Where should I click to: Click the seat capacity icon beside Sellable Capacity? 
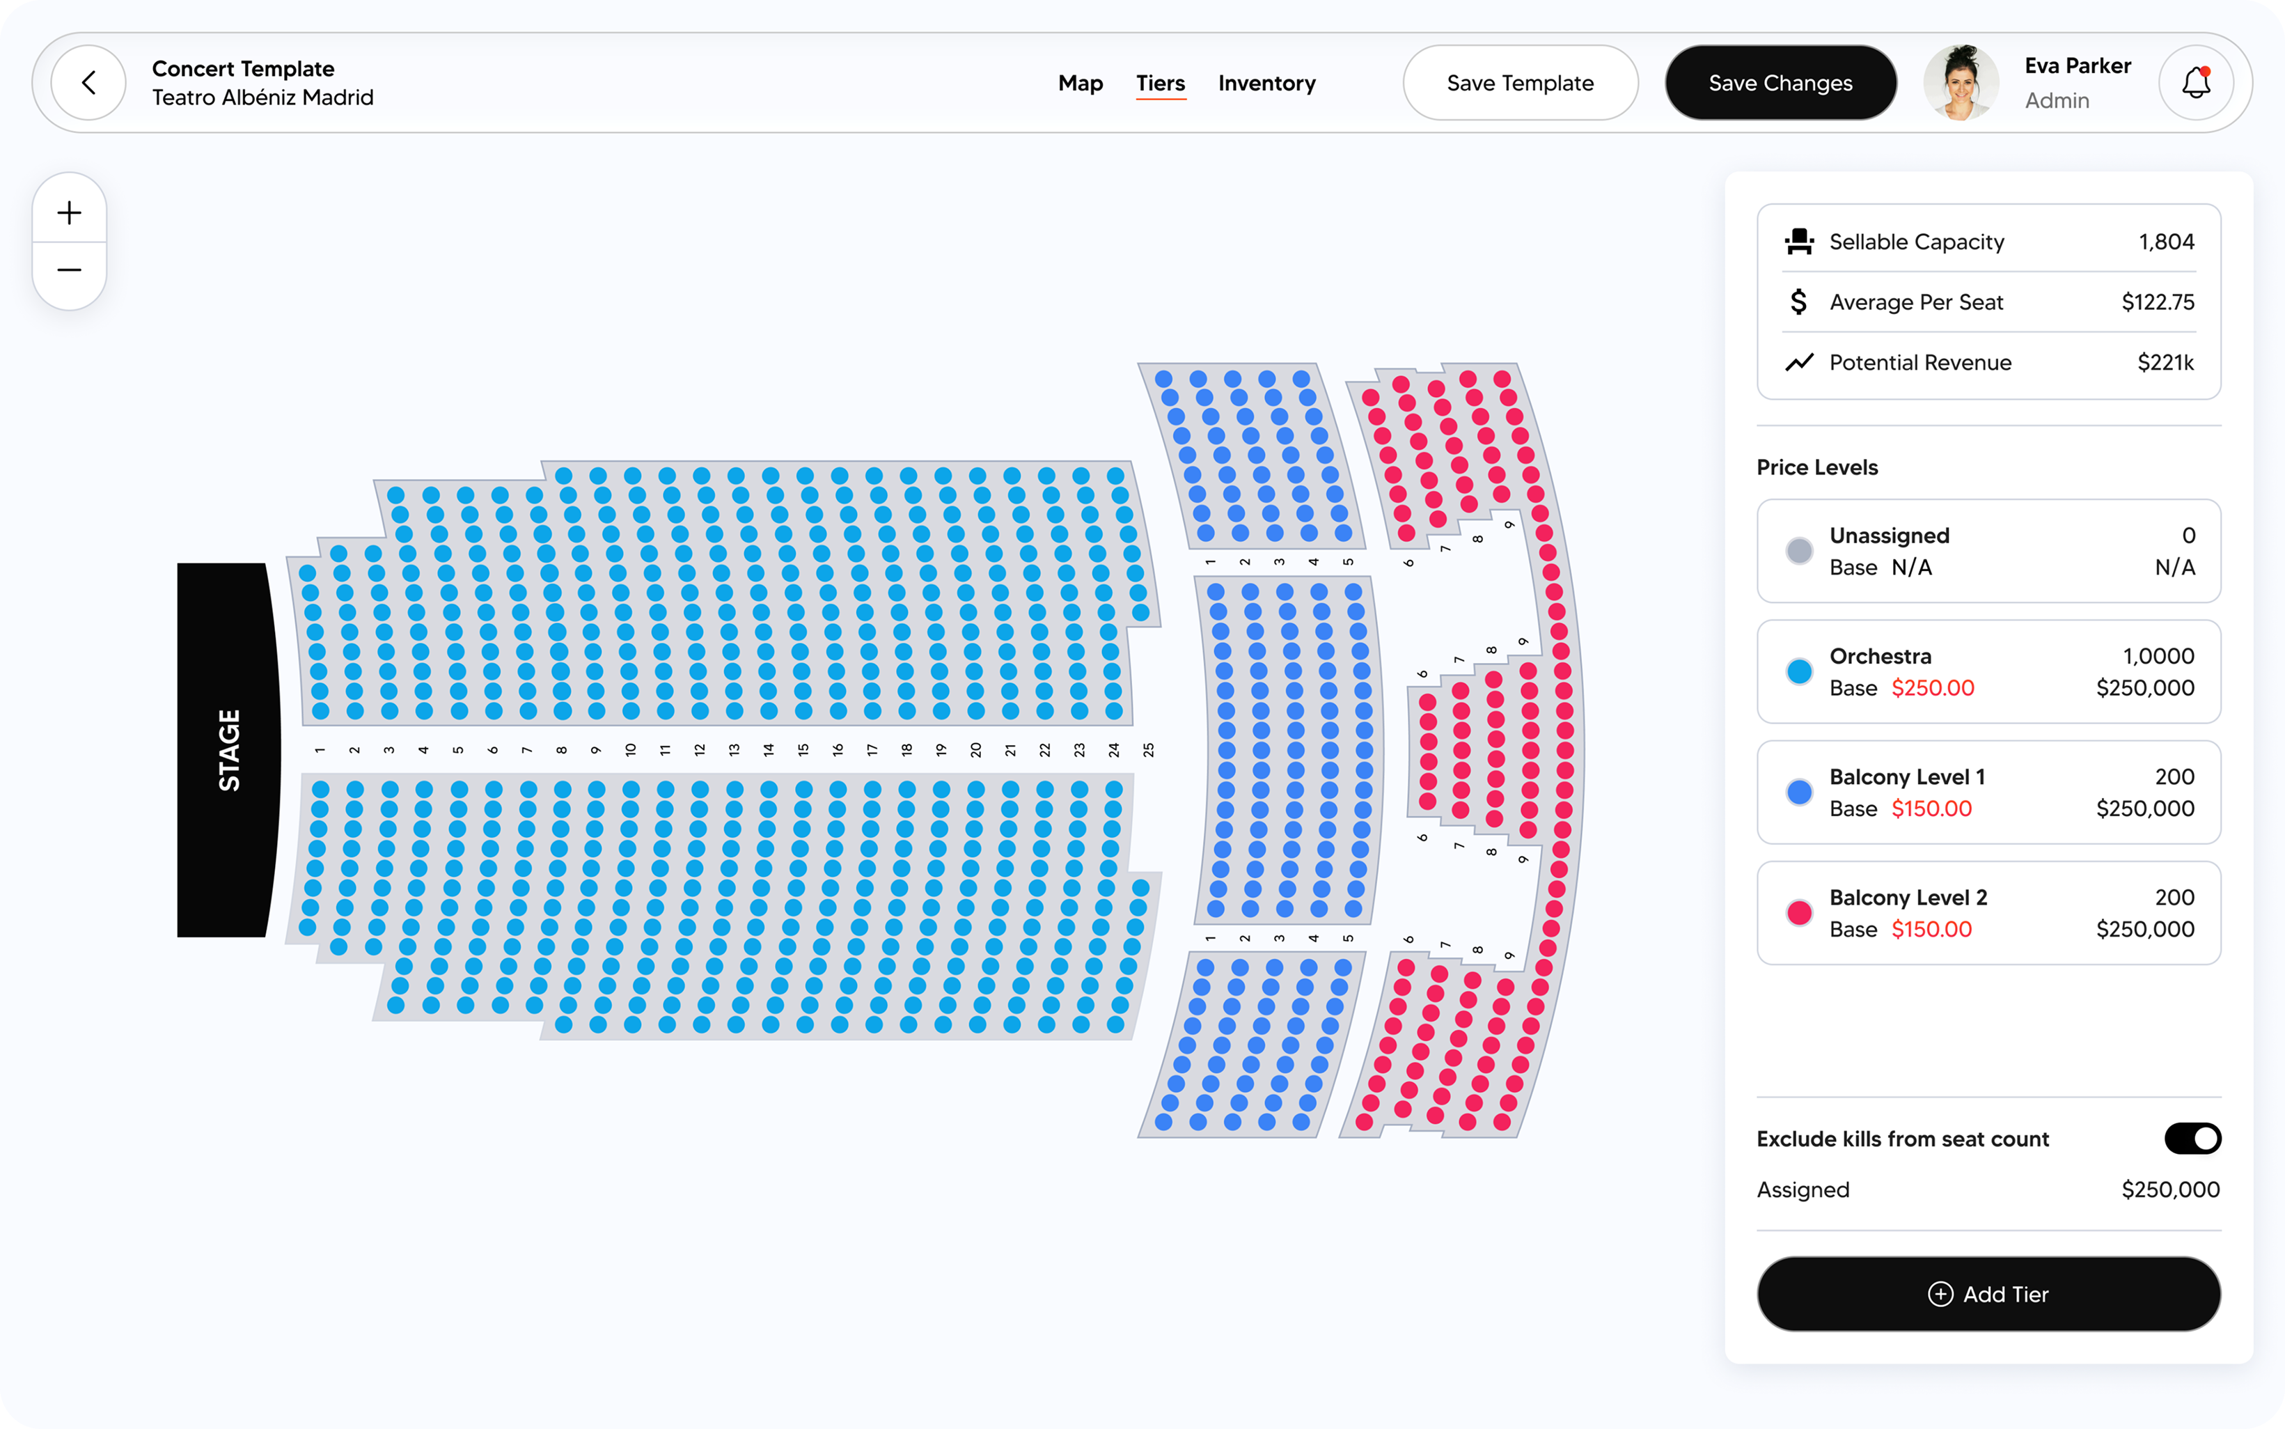click(x=1800, y=241)
